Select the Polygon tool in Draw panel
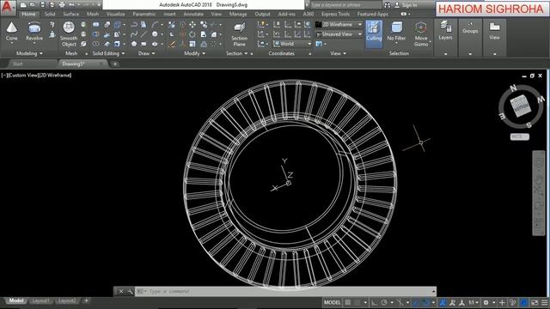The height and width of the screenshot is (309, 550). (134, 44)
